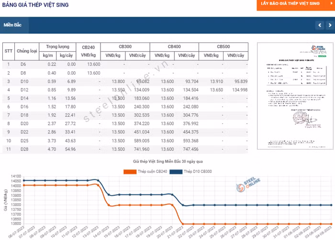The height and width of the screenshot is (240, 335).
Task: Click the previous region arrow button
Action: (x=319, y=25)
